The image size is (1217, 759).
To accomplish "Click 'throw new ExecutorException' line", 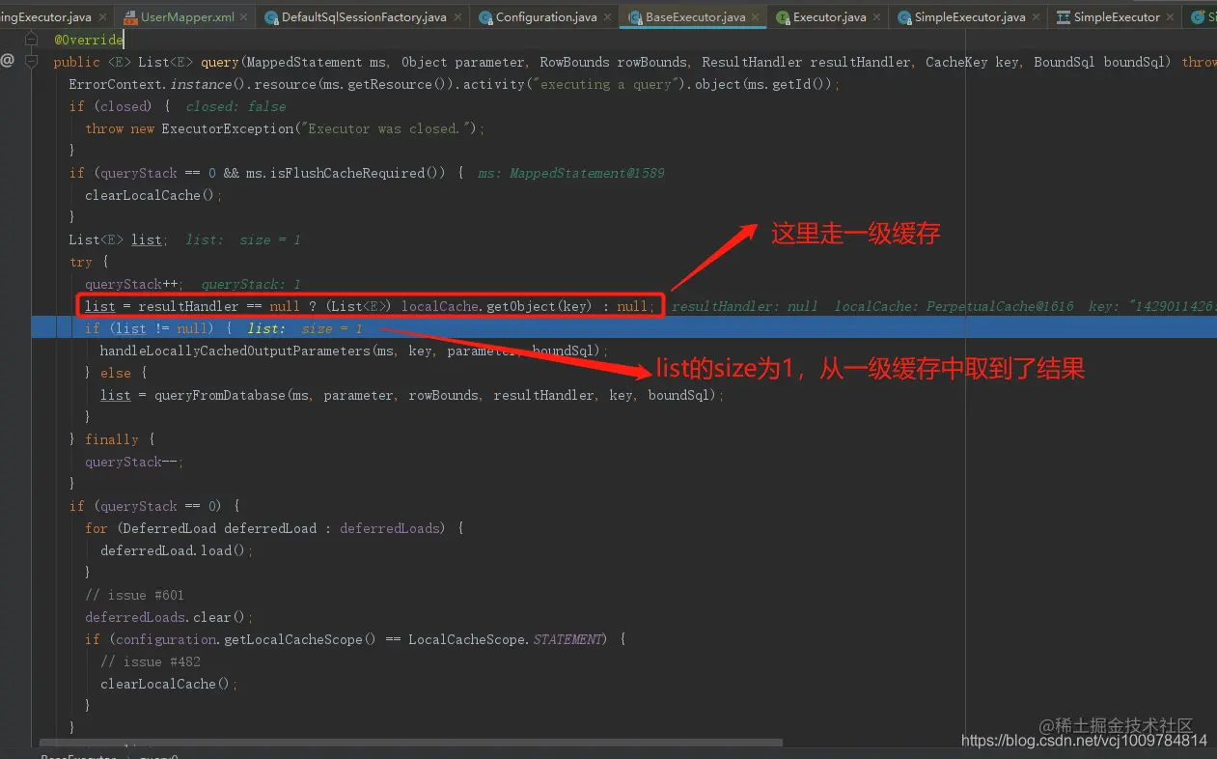I will click(x=285, y=128).
